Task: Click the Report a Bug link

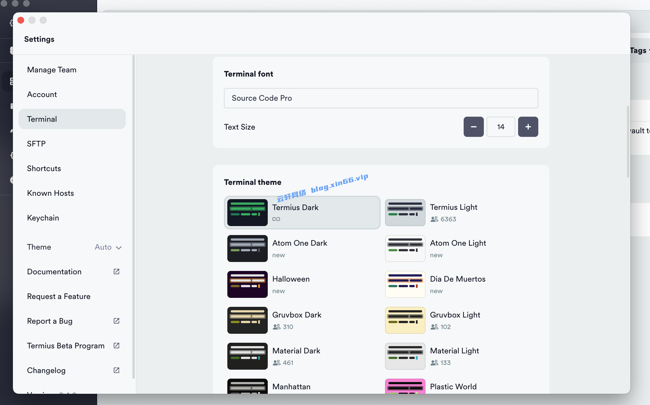Action: click(50, 321)
